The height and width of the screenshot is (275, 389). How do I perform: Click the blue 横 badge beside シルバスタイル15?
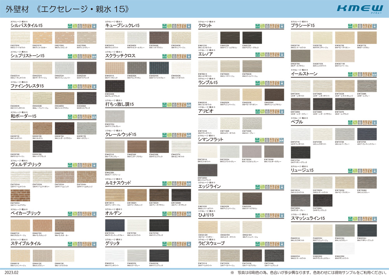[94, 26]
